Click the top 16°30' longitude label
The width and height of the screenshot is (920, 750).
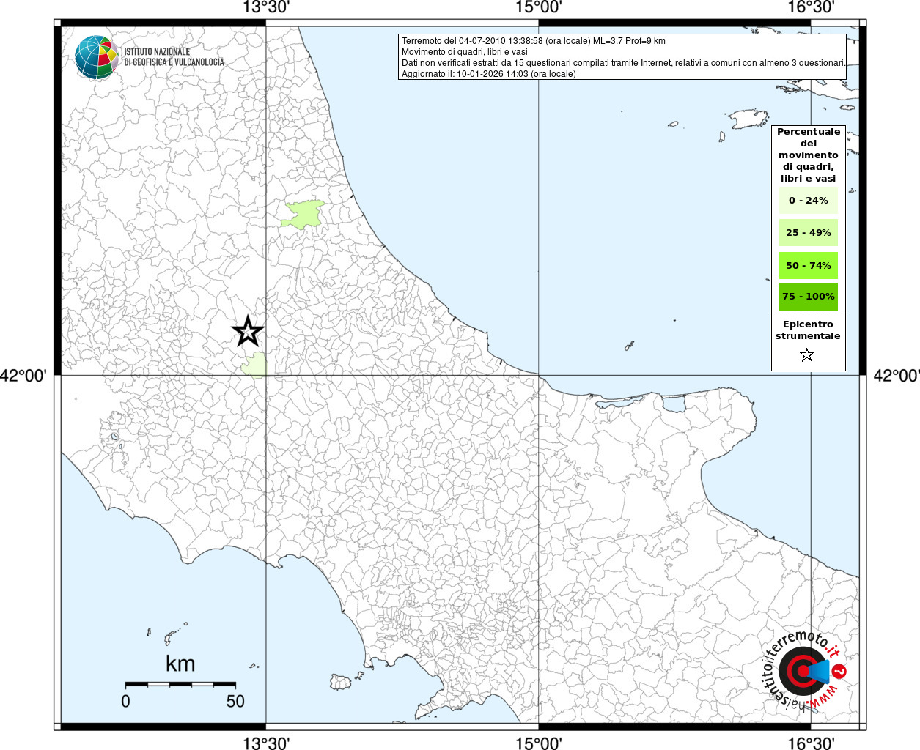tap(812, 8)
